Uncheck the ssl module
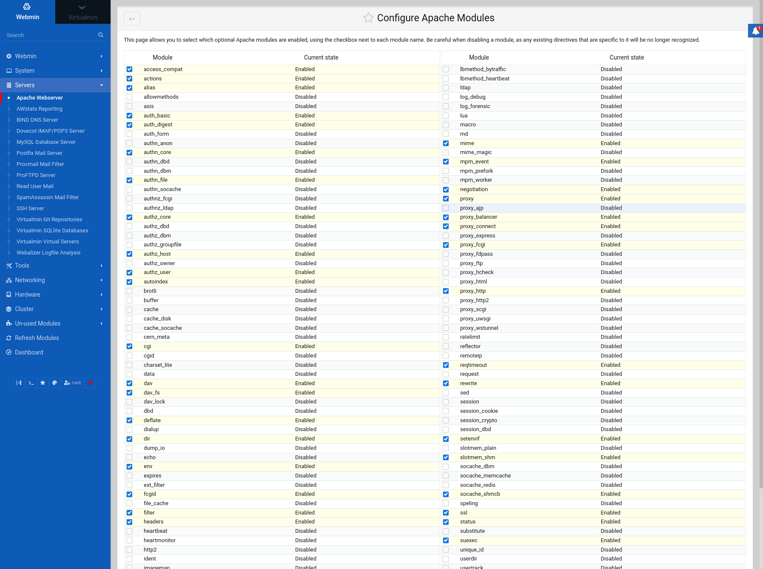 (x=446, y=513)
